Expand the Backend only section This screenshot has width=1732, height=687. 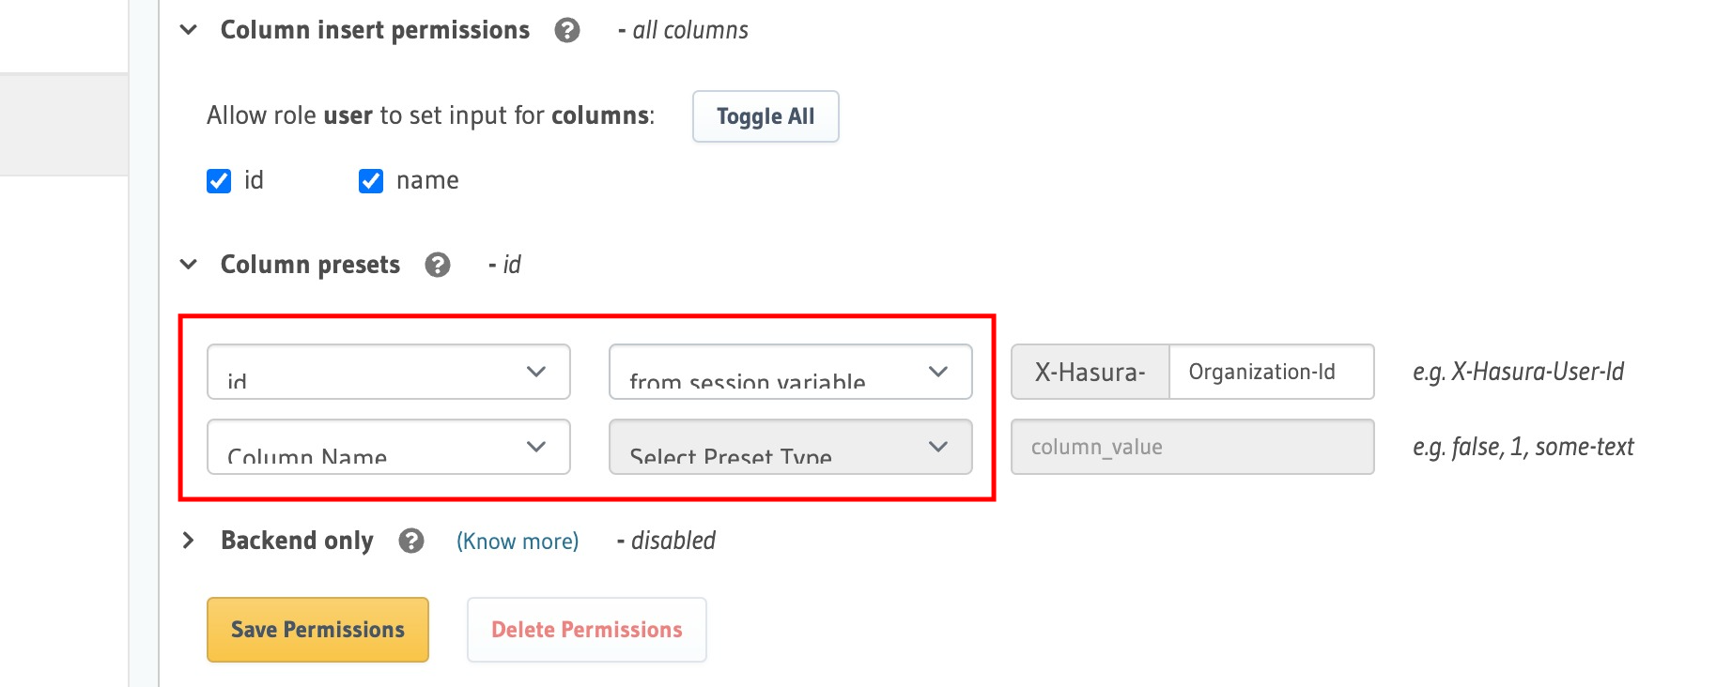point(187,541)
